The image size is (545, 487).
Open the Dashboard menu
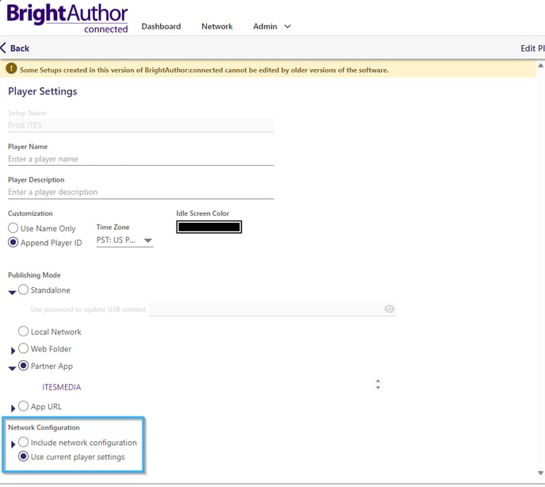162,26
